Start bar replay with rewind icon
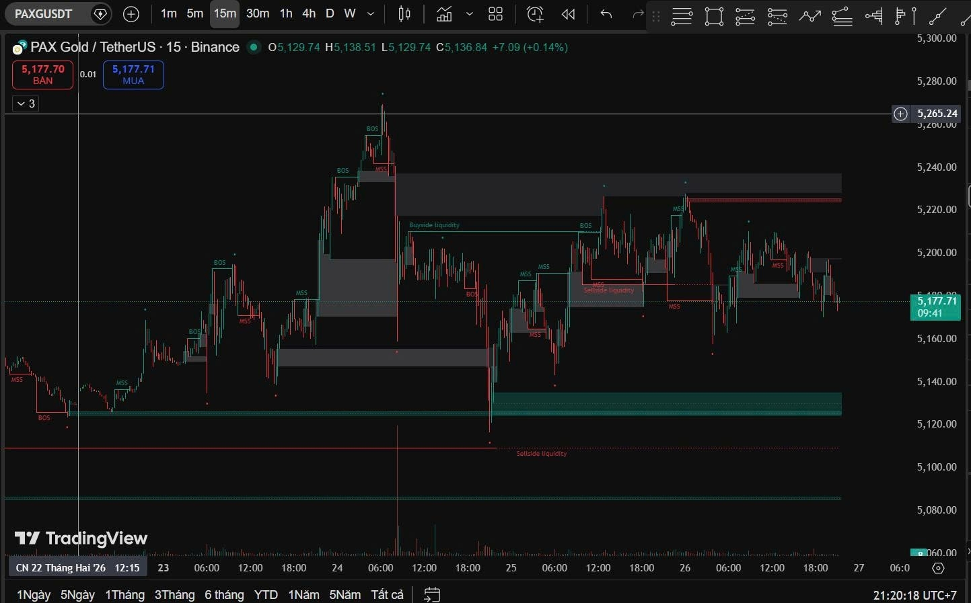Image resolution: width=971 pixels, height=603 pixels. [x=569, y=13]
